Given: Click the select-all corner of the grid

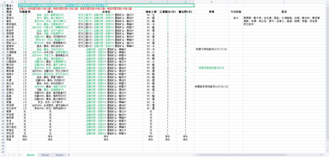Looking at the screenshot, I should (x=3, y=2).
